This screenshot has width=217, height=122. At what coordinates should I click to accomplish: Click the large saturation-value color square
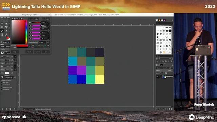point(18,32)
